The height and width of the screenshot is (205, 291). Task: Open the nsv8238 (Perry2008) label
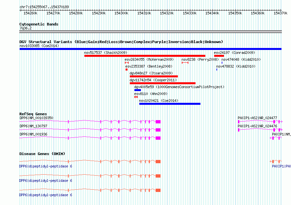(x=200, y=59)
